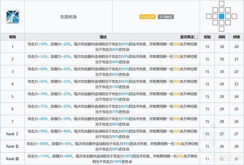Click the 持续 value 20 in level 1 row
Image resolution: width=244 pixels, height=165 pixels.
click(x=236, y=47)
